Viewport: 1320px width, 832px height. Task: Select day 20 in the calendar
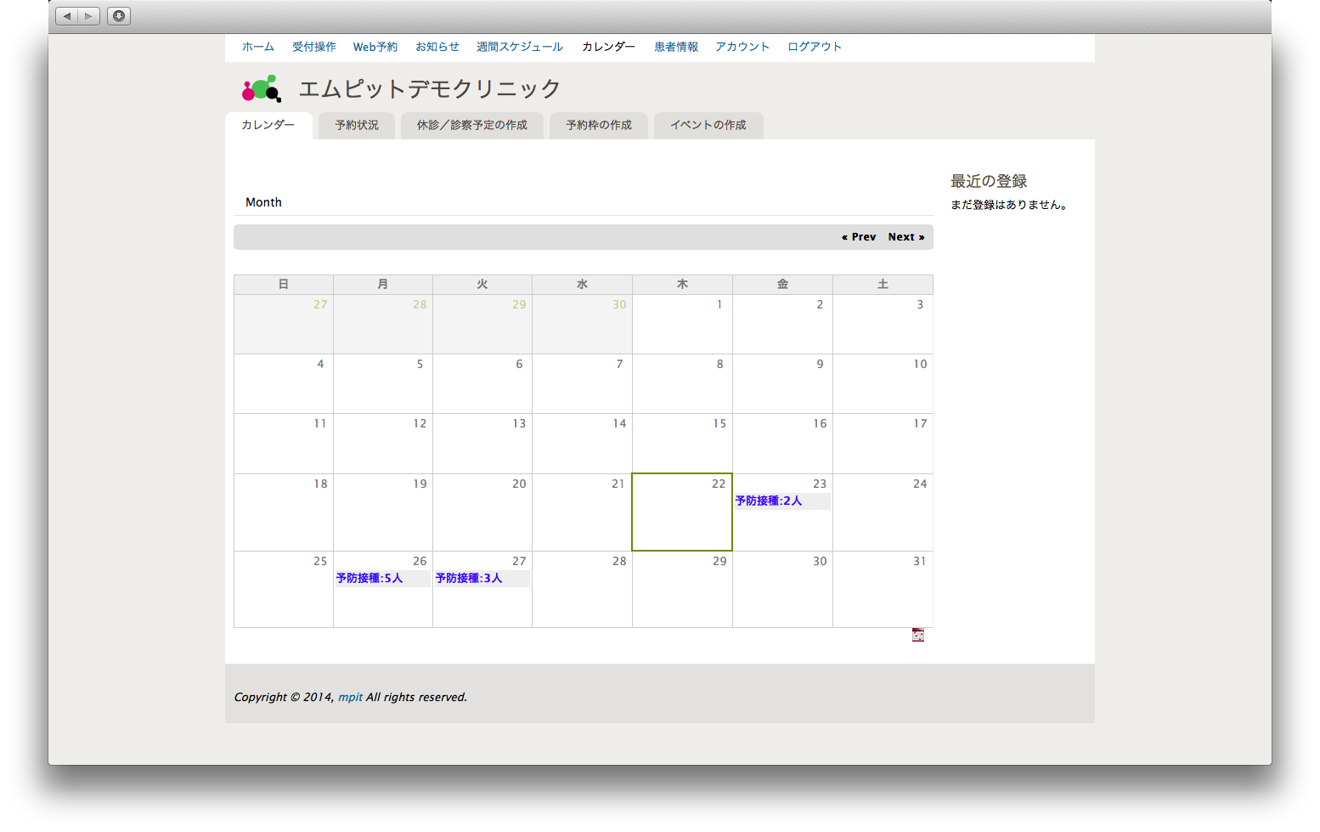pyautogui.click(x=482, y=512)
